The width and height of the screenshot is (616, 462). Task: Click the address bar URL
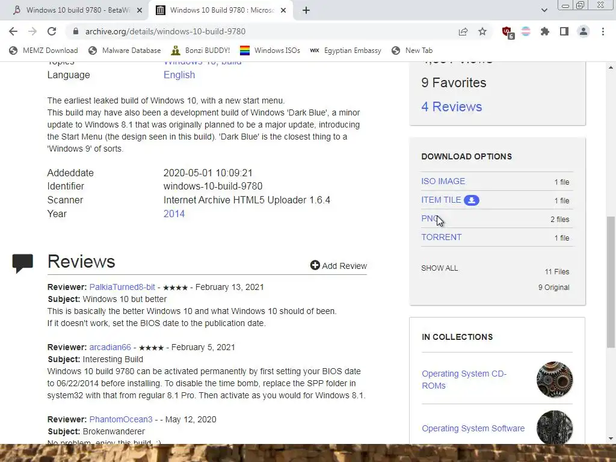(165, 31)
